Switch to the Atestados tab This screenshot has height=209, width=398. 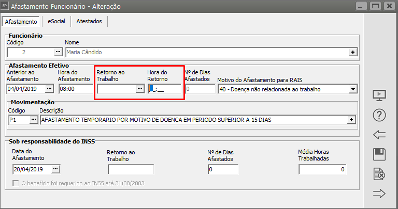click(89, 21)
